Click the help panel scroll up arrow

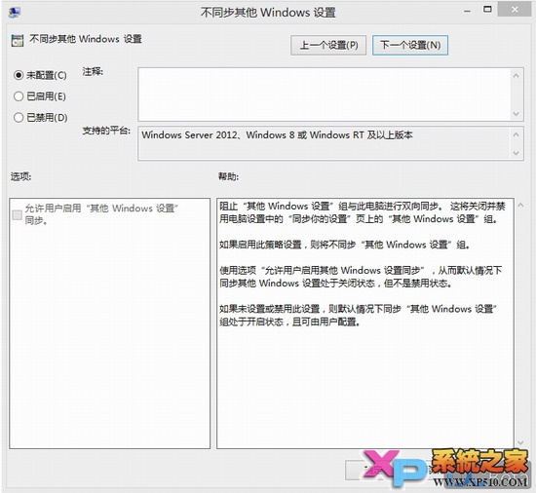coord(520,205)
